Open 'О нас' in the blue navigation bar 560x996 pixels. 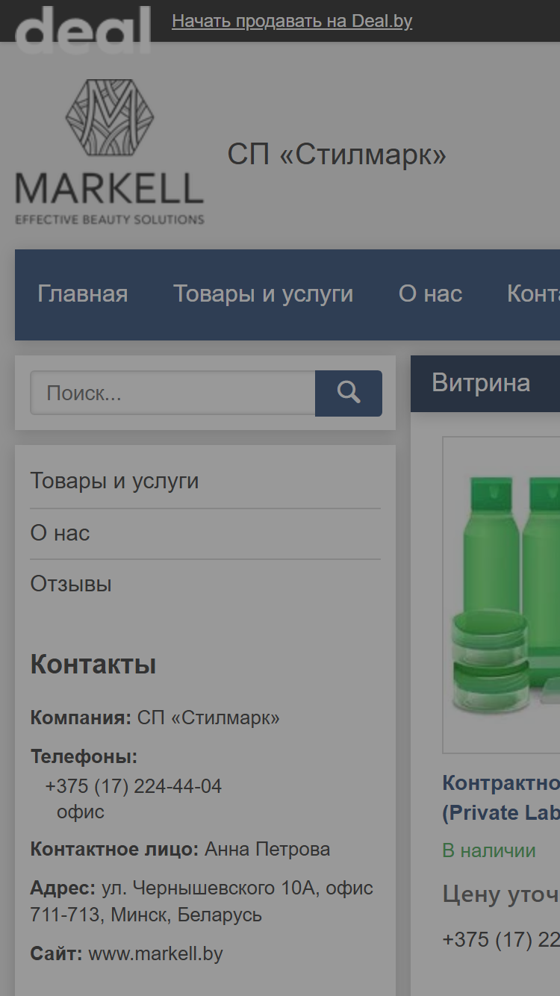pos(431,294)
